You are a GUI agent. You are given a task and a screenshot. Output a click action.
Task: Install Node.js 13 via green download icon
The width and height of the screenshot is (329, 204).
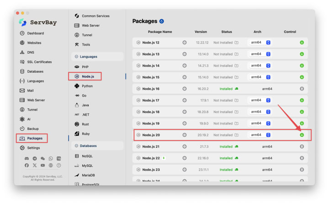pyautogui.click(x=302, y=54)
